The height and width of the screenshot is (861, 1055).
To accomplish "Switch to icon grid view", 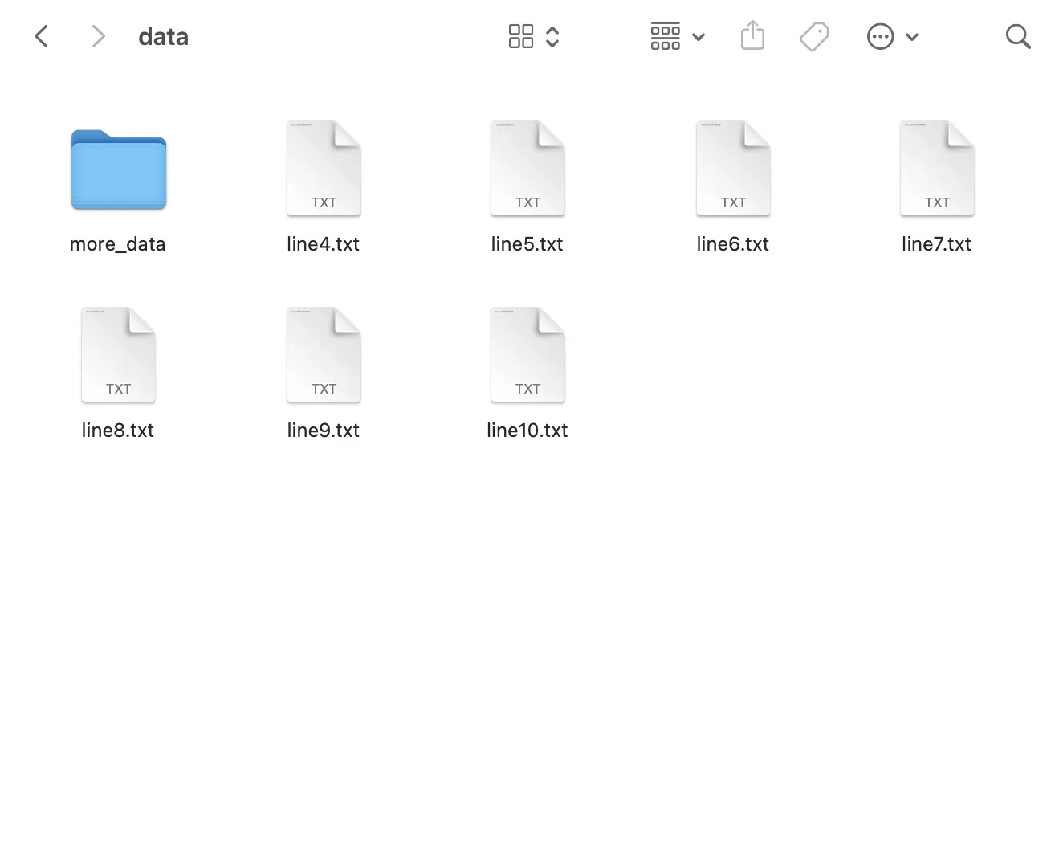I will (520, 36).
